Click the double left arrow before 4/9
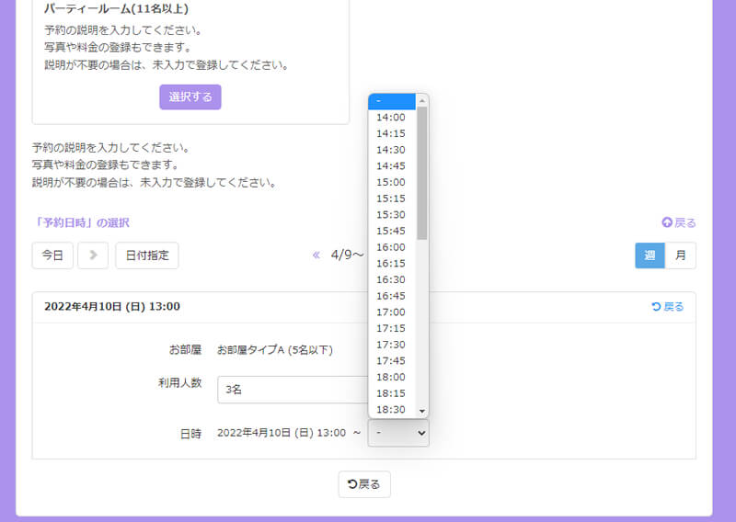The width and height of the screenshot is (736, 522). pyautogui.click(x=316, y=255)
